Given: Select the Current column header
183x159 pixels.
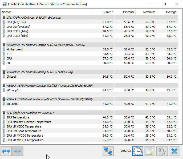Looking at the screenshot, I should click(108, 12).
